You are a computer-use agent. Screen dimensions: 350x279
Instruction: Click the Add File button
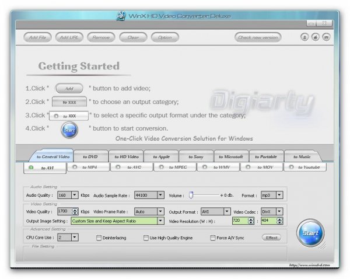pyautogui.click(x=37, y=37)
